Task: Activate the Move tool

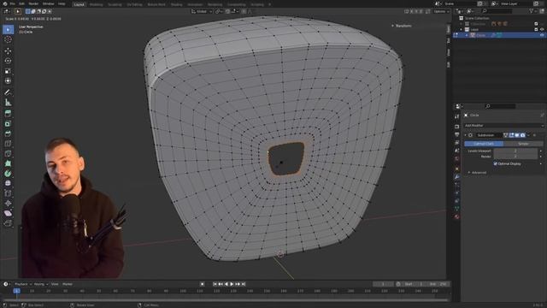Action: click(8, 51)
